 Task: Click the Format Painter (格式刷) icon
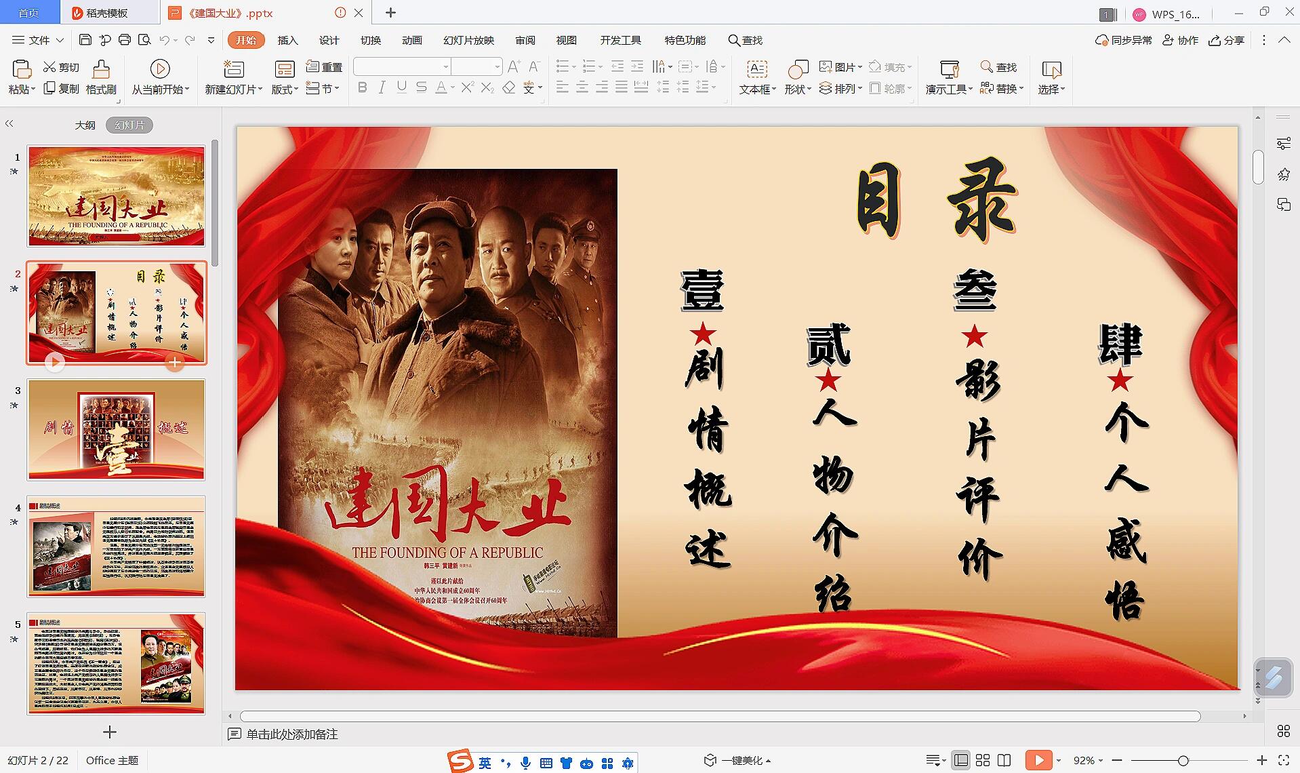point(101,69)
